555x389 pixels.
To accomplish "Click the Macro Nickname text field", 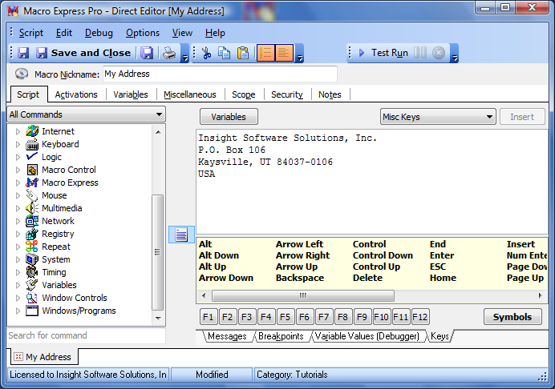I will [x=220, y=74].
